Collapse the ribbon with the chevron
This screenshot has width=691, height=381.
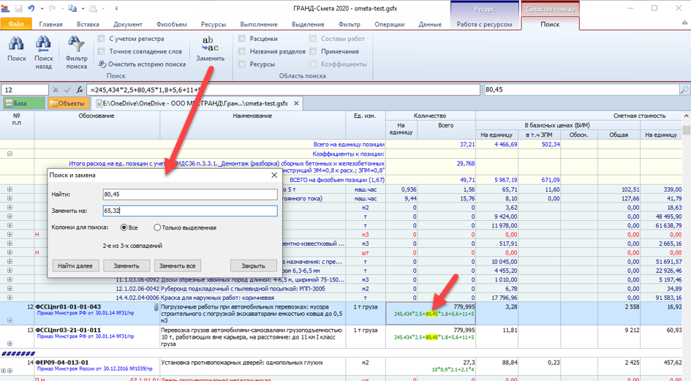coord(684,23)
